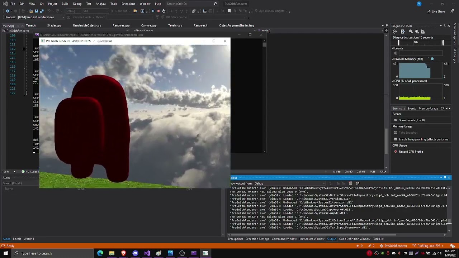Collapse the Process Memory section
The image size is (459, 258).
[393, 59]
